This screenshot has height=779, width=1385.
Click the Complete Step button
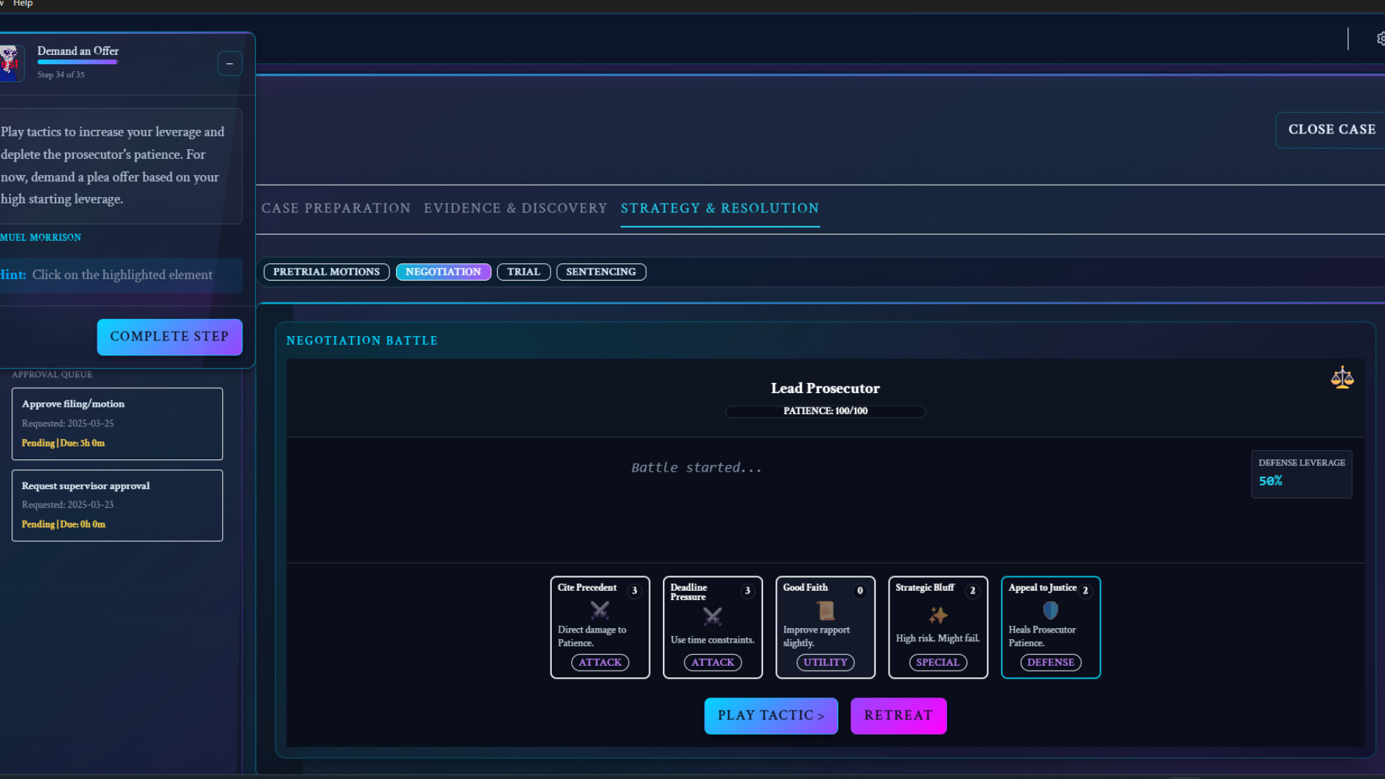pos(170,337)
